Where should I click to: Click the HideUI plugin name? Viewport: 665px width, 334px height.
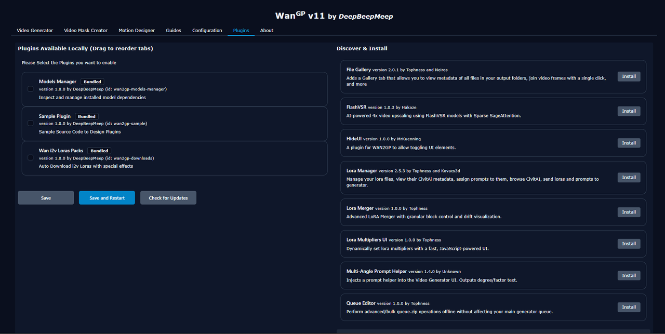pyautogui.click(x=354, y=139)
